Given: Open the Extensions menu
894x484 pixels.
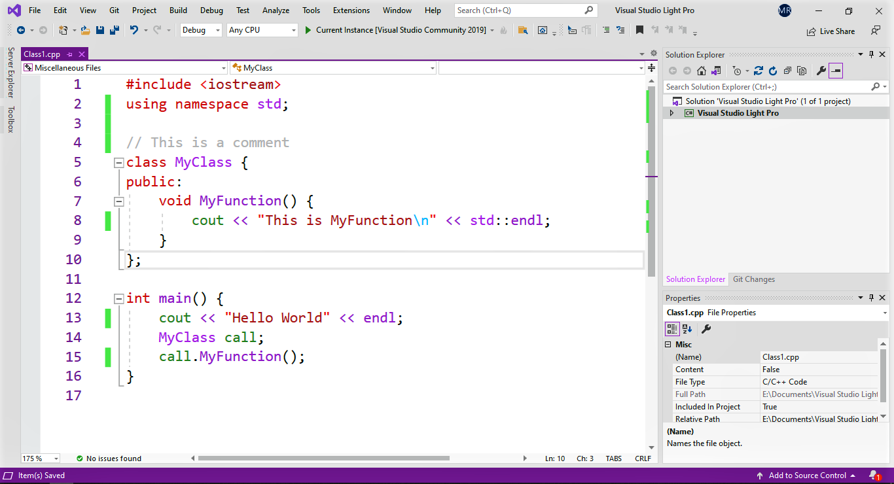Looking at the screenshot, I should click(351, 10).
